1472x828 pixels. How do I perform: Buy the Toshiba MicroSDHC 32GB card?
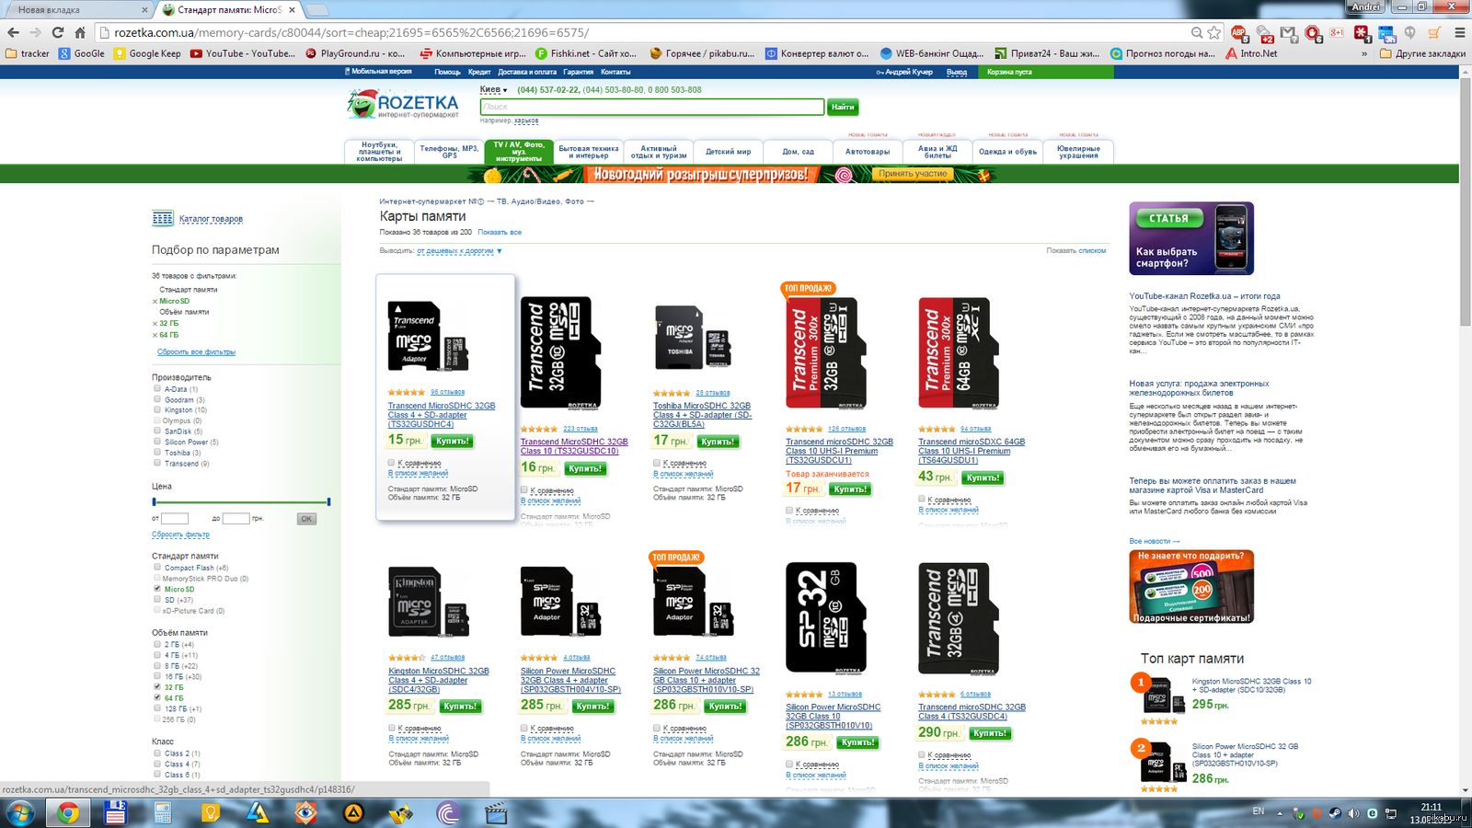[x=718, y=442]
